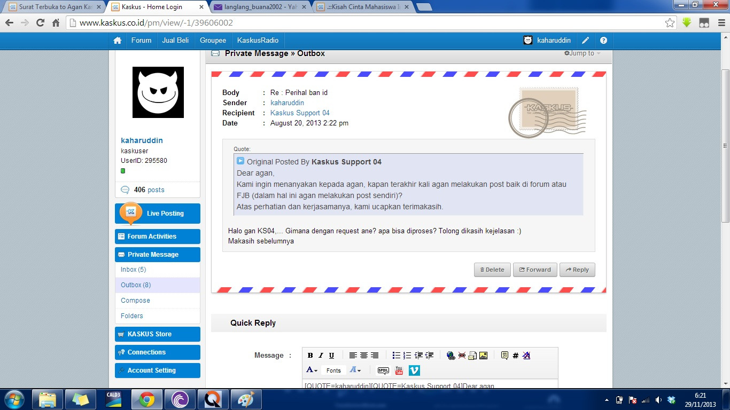
Task: Open Forum Activities in the sidebar
Action: [158, 236]
